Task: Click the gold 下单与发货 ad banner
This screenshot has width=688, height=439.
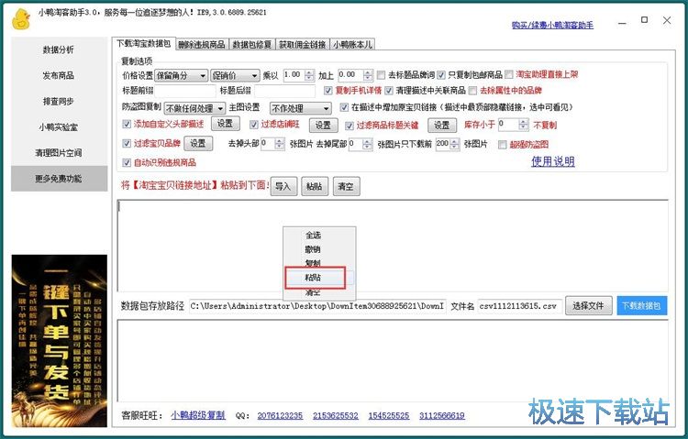Action: pos(60,341)
